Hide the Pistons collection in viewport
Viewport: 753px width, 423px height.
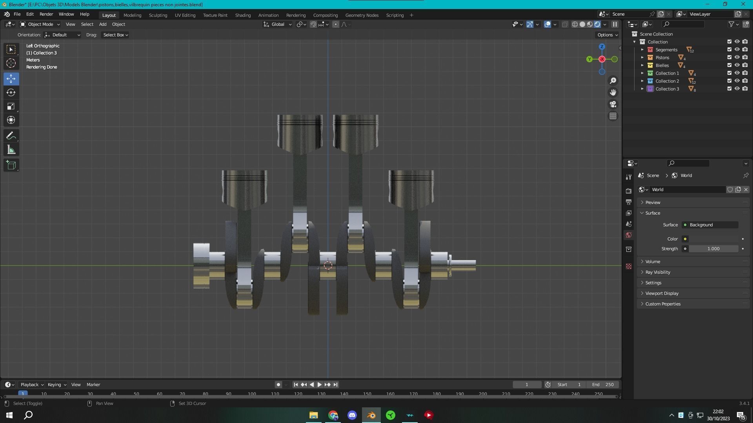737,58
